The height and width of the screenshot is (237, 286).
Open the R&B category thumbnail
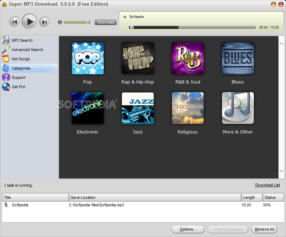click(188, 58)
